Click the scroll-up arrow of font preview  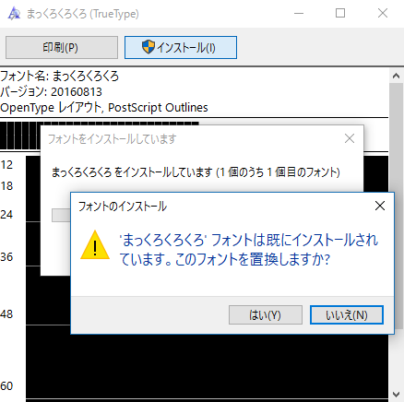click(396, 76)
